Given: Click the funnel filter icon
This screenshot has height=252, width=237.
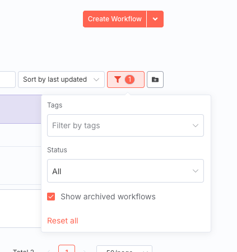Looking at the screenshot, I should [x=118, y=80].
